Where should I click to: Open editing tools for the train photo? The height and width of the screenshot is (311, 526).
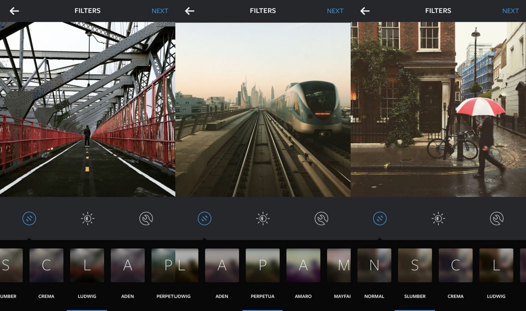(x=321, y=217)
